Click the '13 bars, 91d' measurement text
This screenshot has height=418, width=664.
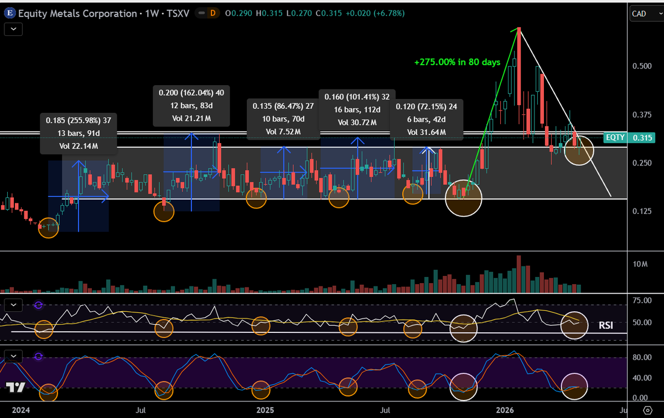pyautogui.click(x=77, y=132)
